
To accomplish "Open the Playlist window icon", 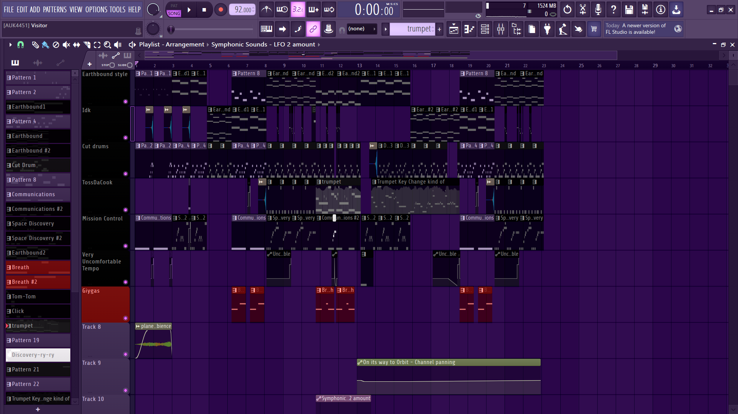I will (x=454, y=29).
